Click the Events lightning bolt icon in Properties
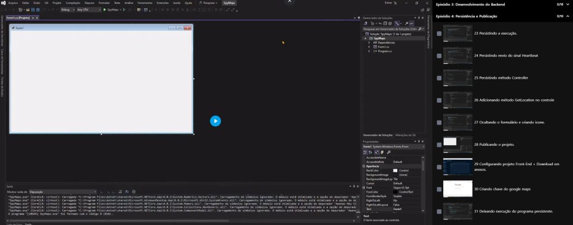 [382, 152]
